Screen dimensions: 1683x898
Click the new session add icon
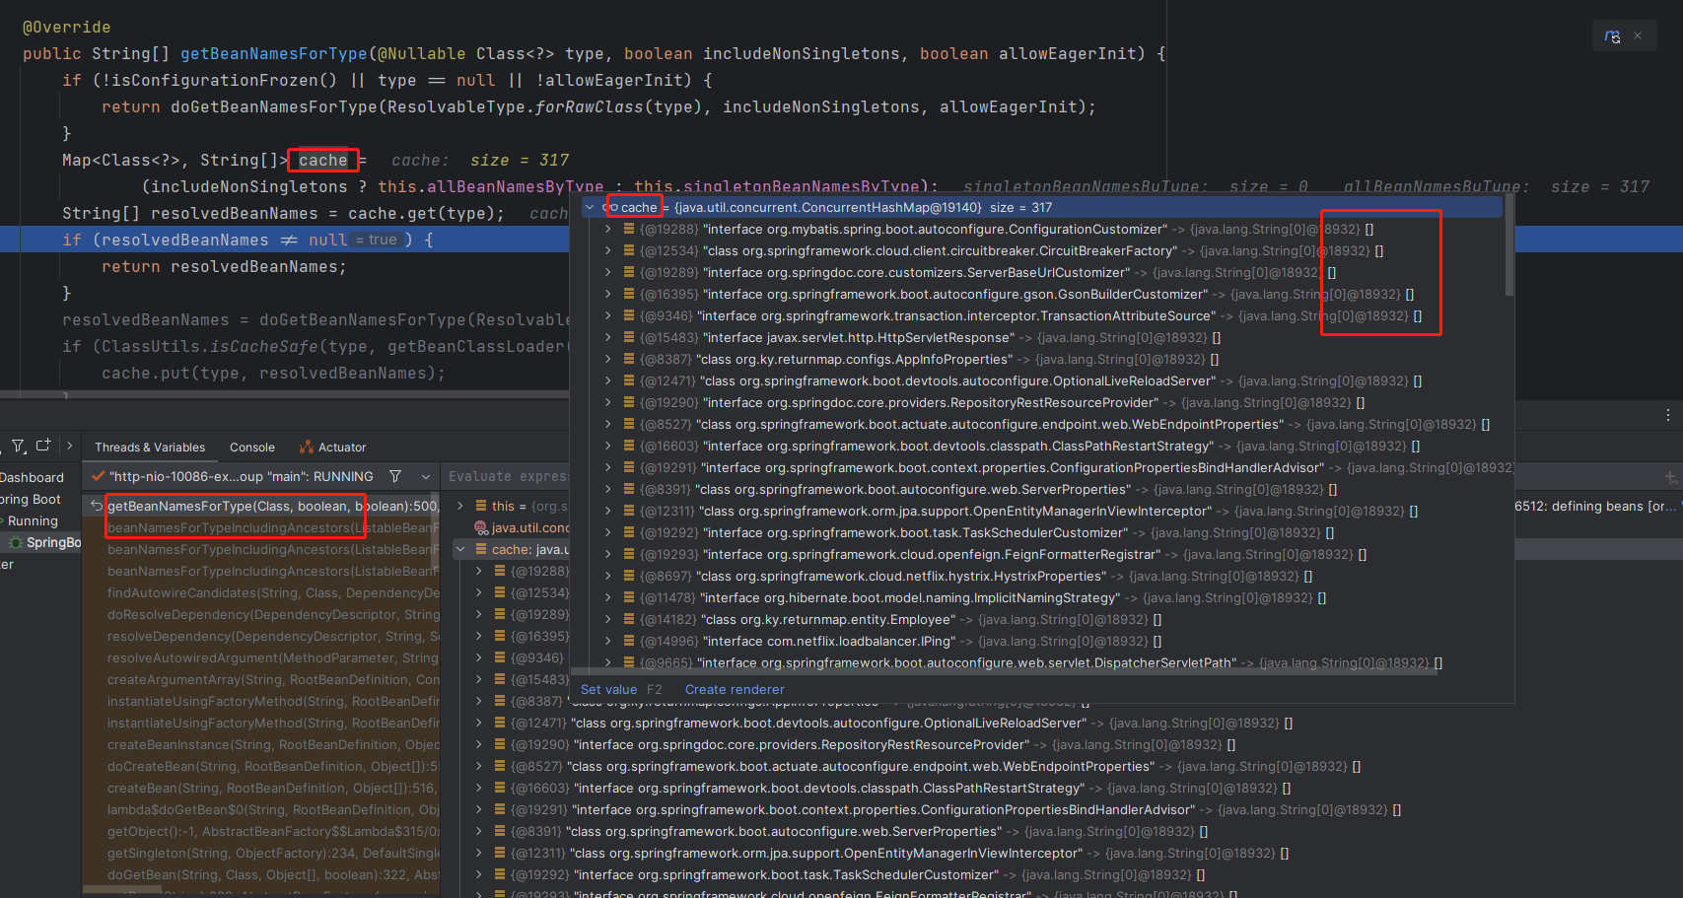tap(43, 446)
